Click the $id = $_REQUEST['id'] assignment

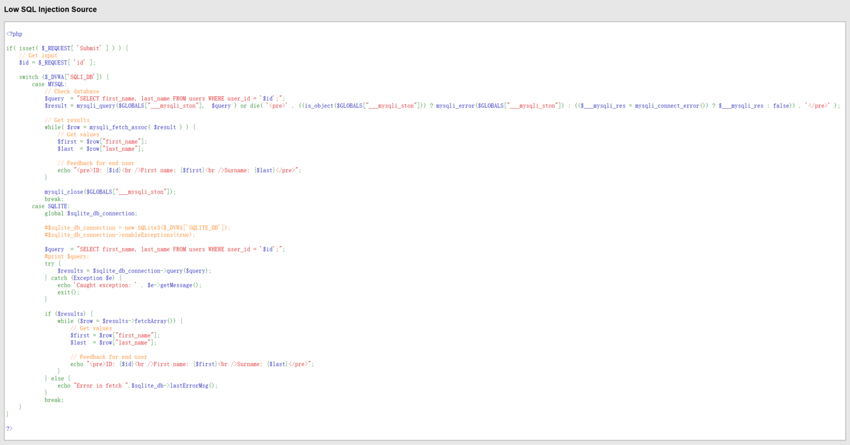[57, 63]
